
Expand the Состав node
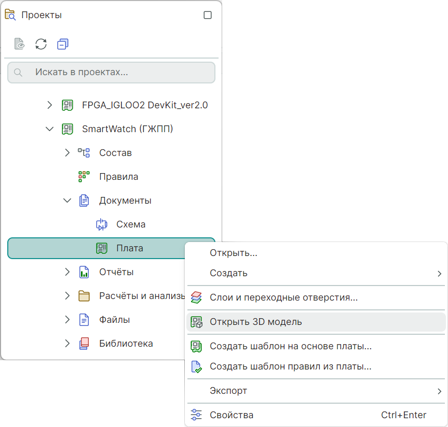pyautogui.click(x=67, y=153)
